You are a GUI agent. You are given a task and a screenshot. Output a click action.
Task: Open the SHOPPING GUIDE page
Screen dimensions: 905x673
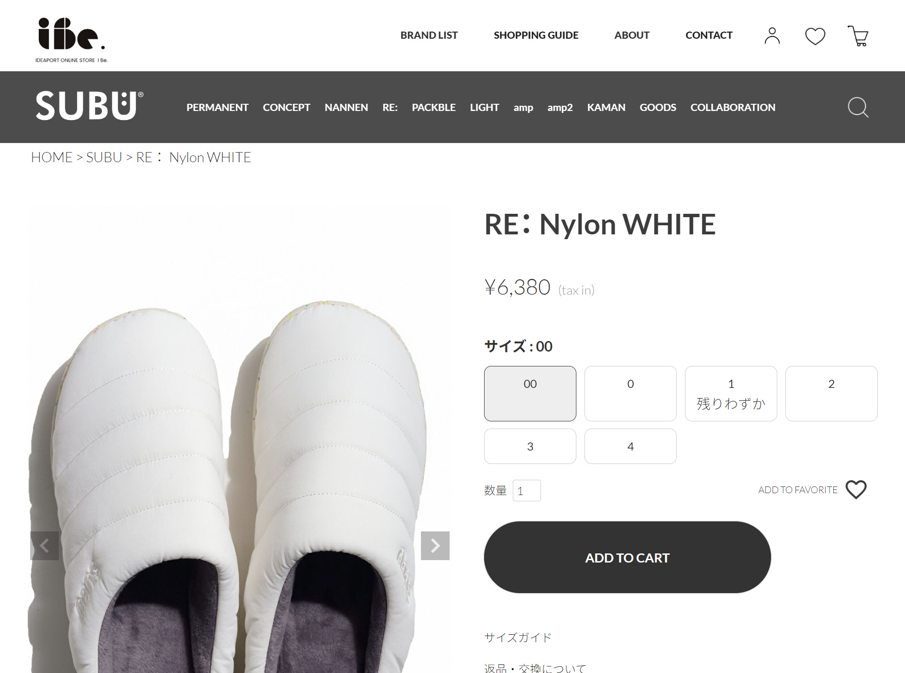click(536, 35)
